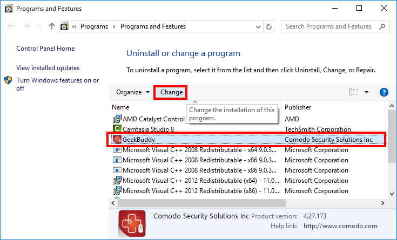This screenshot has width=397, height=240.
Task: Click the large GeekBuddy logo in details pane
Action: 132,224
